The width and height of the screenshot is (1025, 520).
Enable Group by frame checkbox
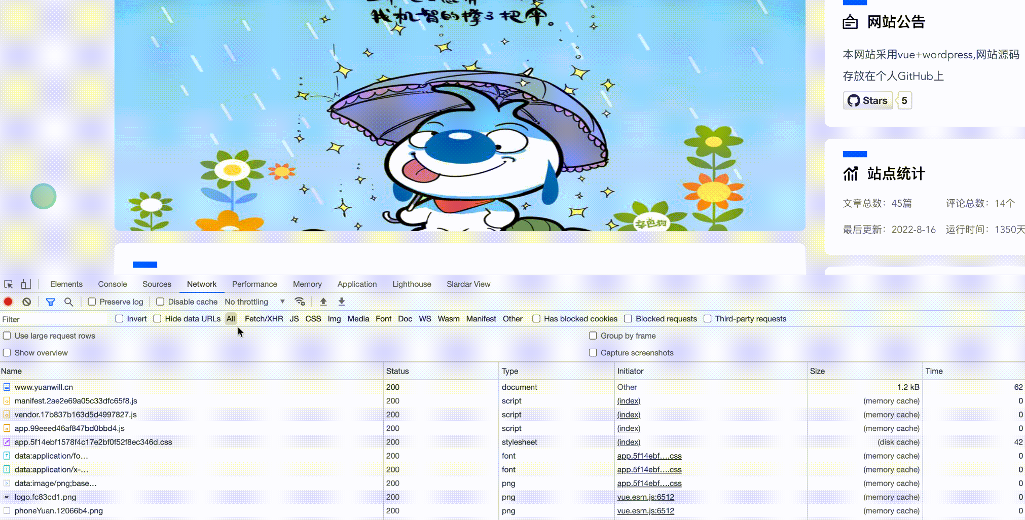593,336
